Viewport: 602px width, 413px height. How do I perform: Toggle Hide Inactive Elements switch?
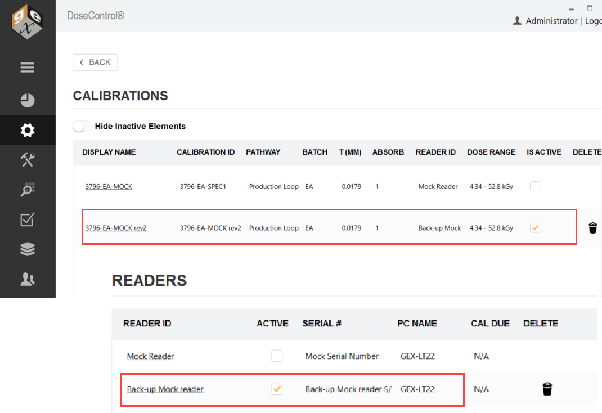coord(82,126)
